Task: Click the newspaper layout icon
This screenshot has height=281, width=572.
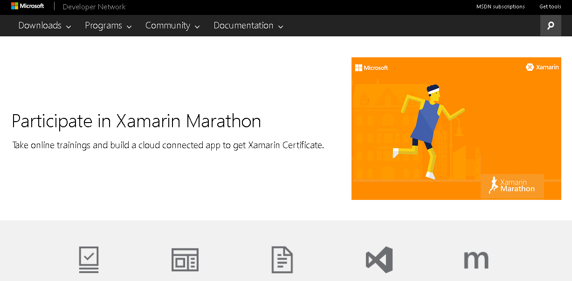Action: tap(185, 260)
